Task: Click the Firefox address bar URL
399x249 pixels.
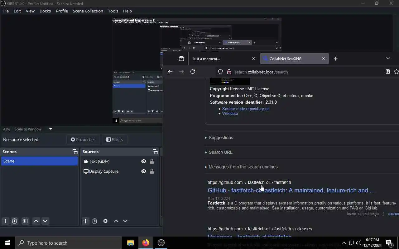Action: 261,72
